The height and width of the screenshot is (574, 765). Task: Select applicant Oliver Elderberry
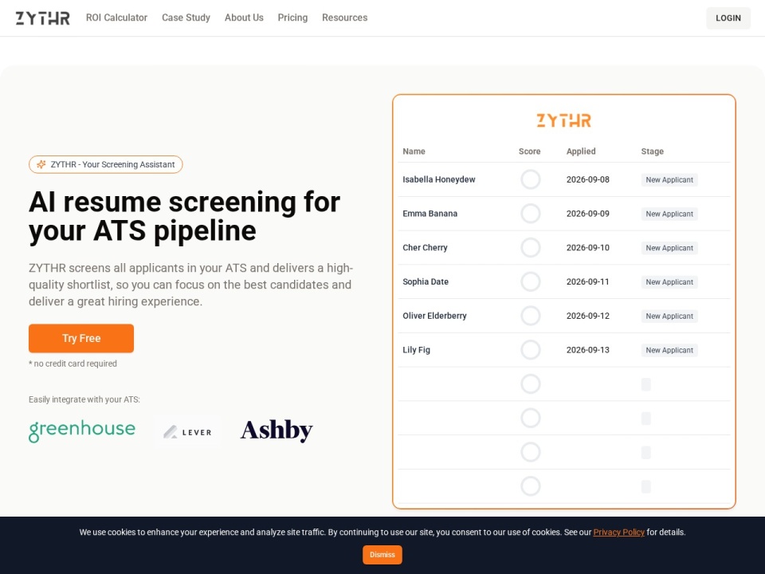pyautogui.click(x=434, y=316)
